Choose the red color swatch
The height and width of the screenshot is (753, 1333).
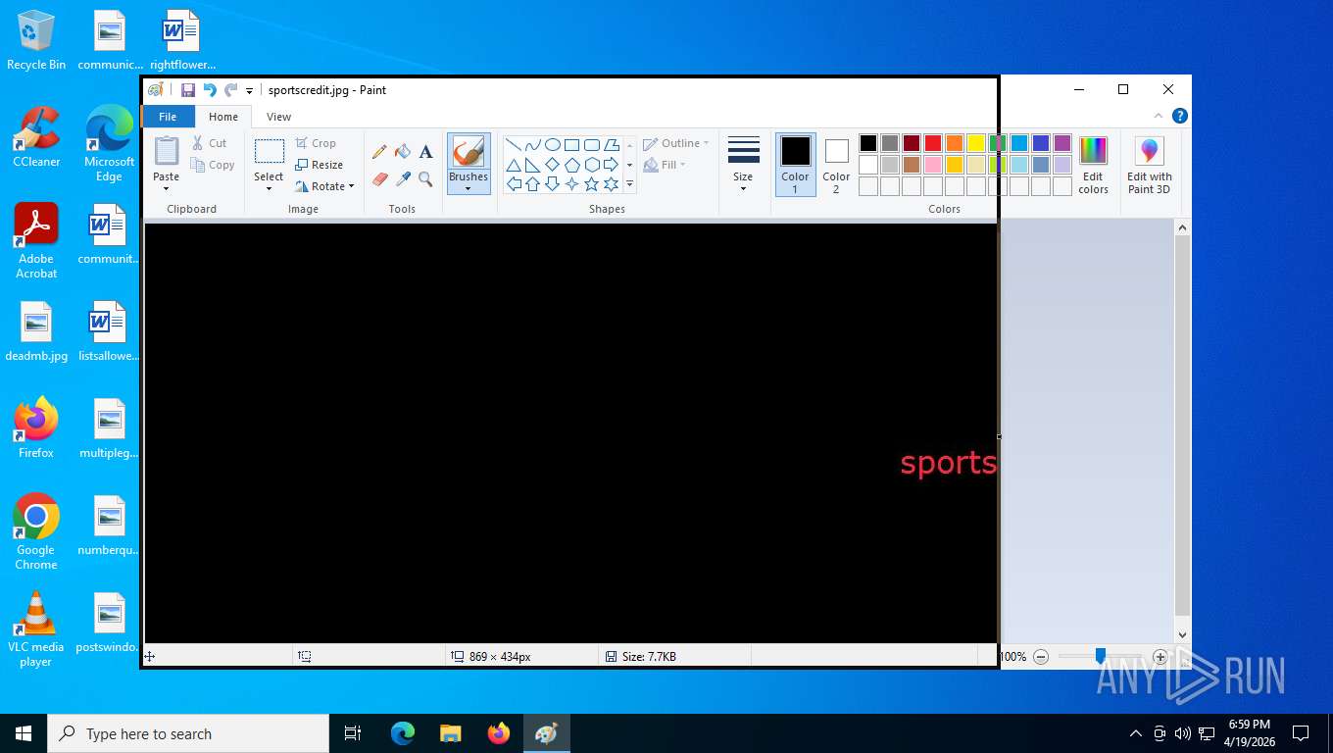[x=933, y=143]
